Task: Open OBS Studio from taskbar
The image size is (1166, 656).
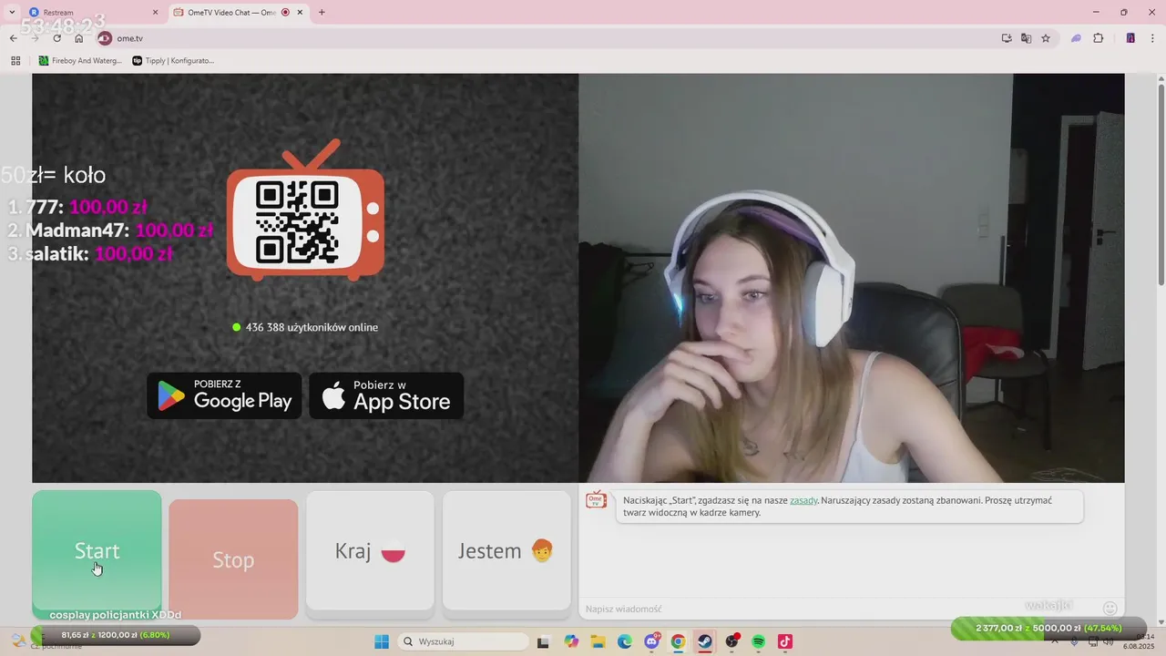Action: point(732,641)
